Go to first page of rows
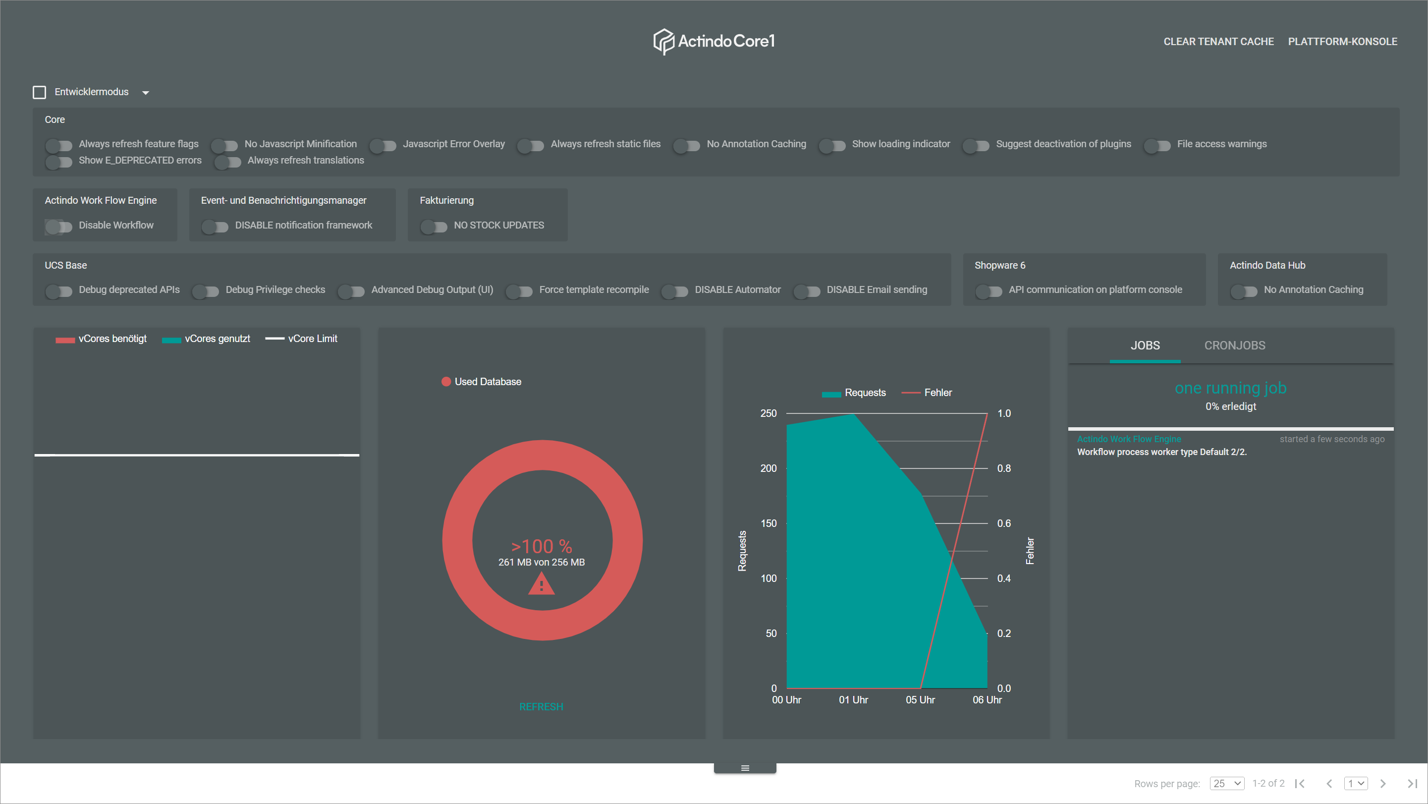 [1299, 784]
